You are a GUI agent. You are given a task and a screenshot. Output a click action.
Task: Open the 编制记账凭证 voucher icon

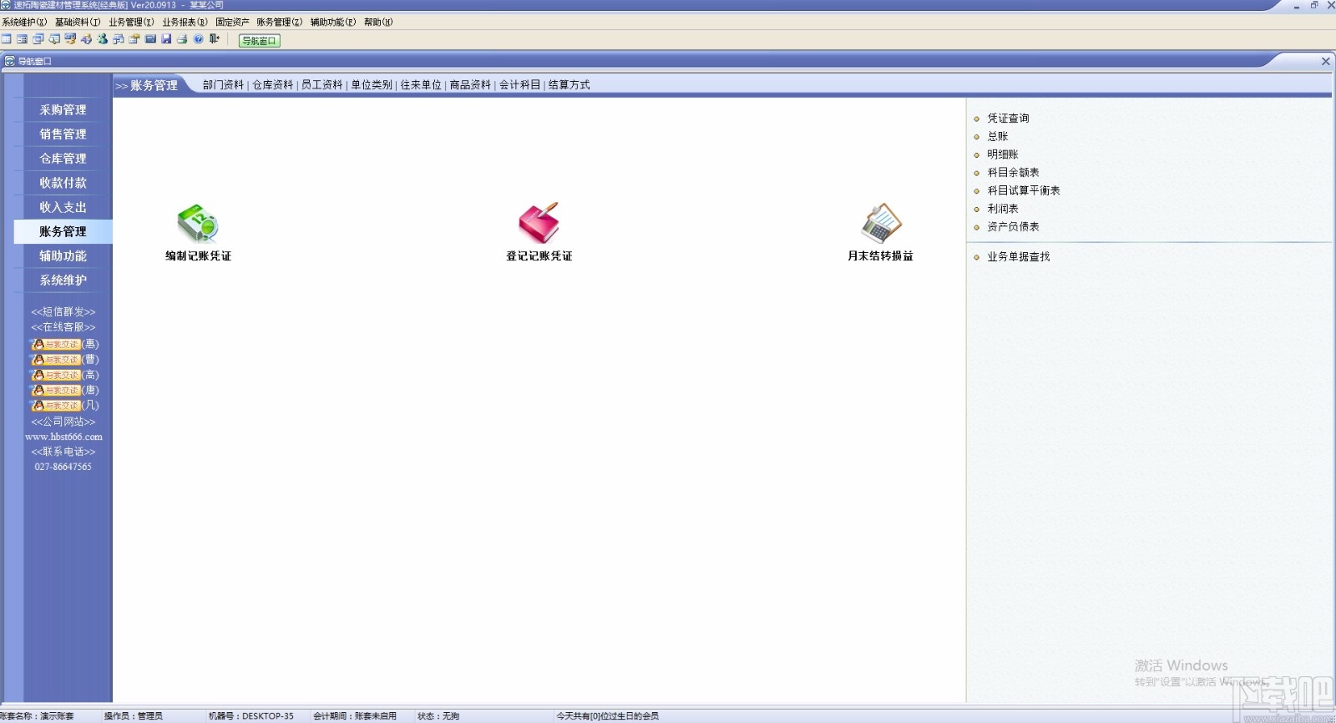(x=198, y=223)
